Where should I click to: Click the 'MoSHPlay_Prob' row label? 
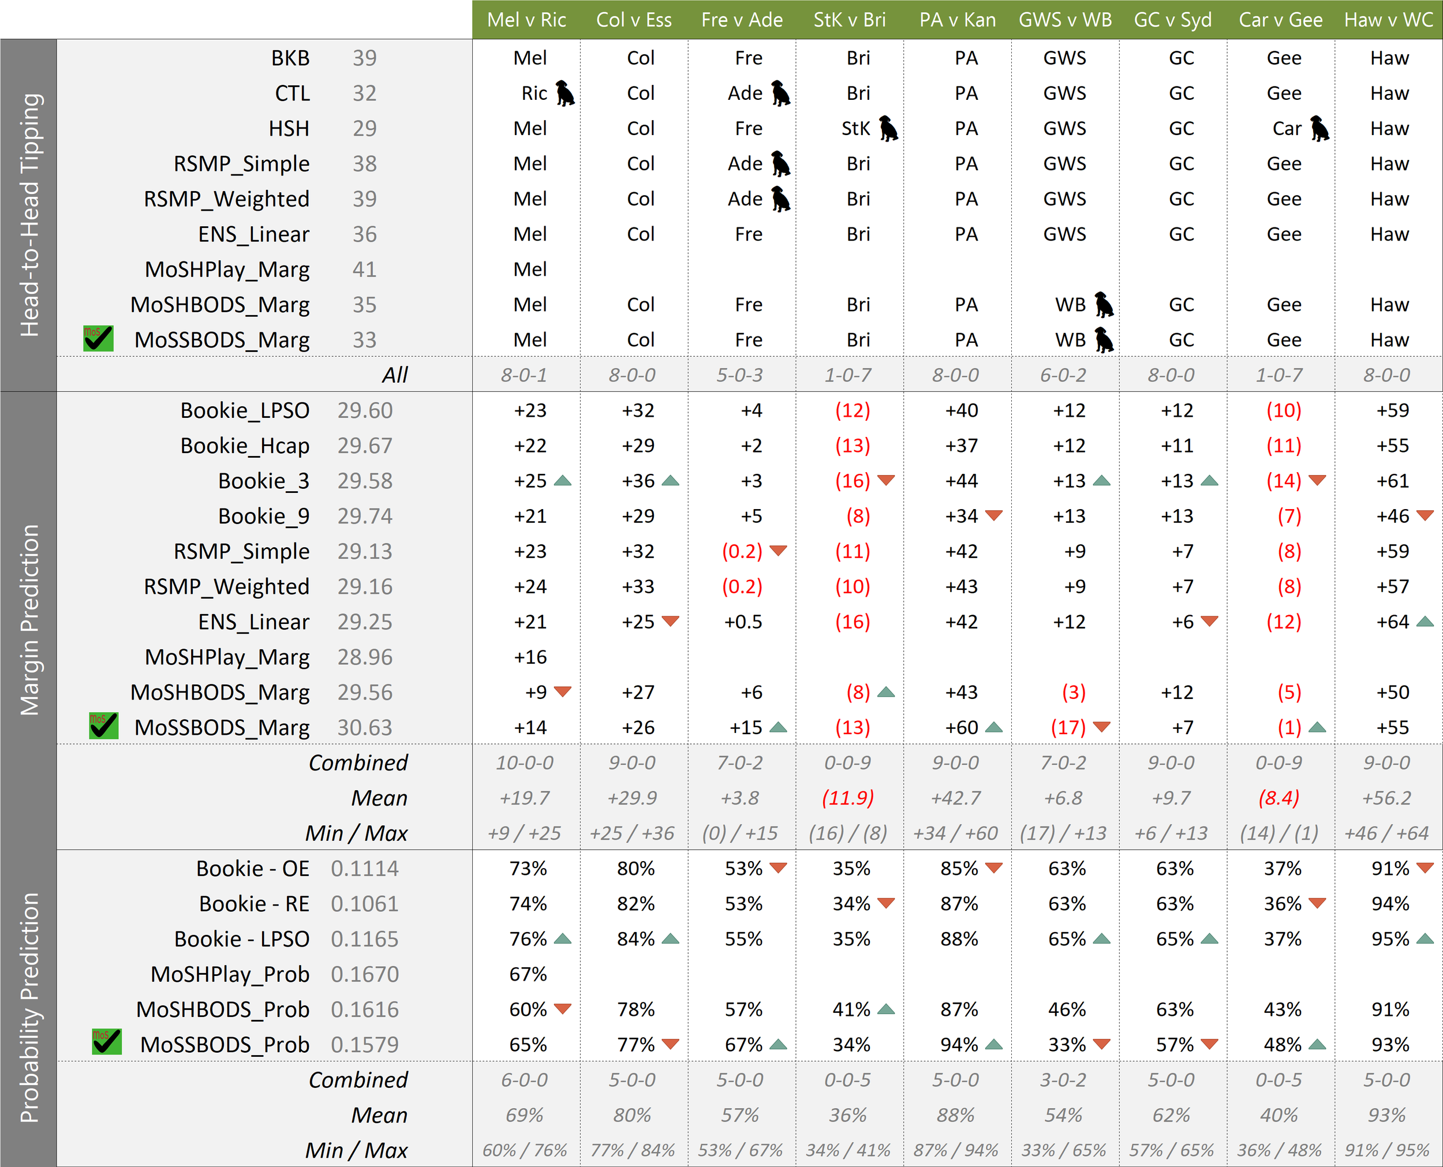pyautogui.click(x=230, y=975)
